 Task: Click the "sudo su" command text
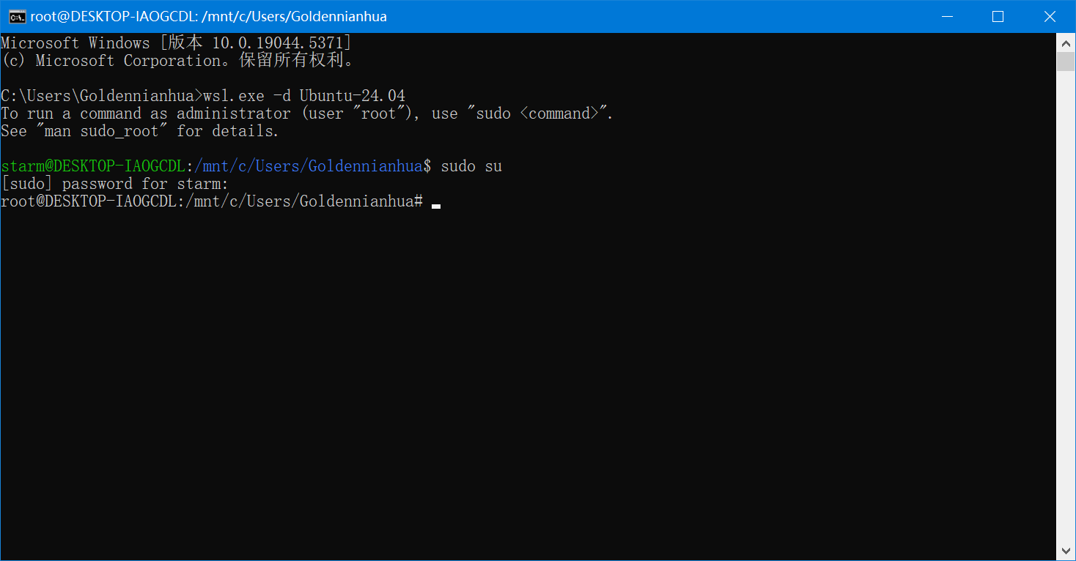pyautogui.click(x=471, y=166)
